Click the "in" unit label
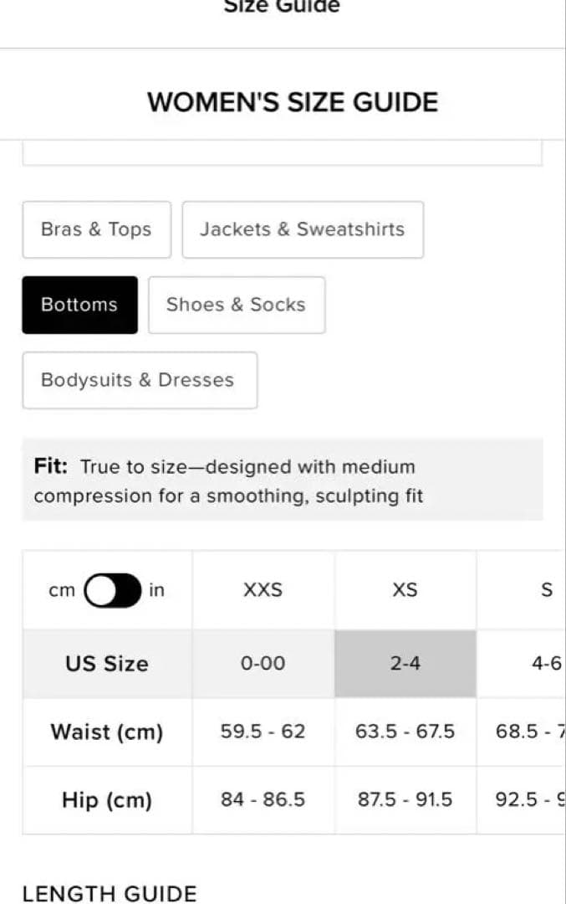This screenshot has width=566, height=904. pyautogui.click(x=156, y=591)
